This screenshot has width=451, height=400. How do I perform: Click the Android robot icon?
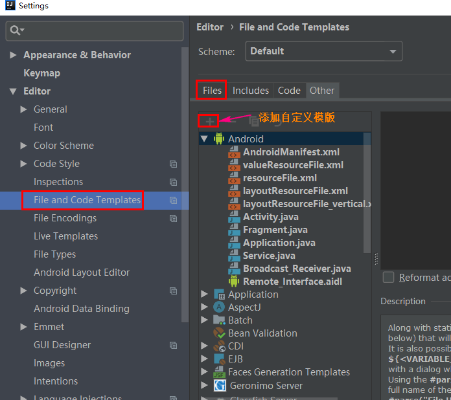click(x=219, y=139)
